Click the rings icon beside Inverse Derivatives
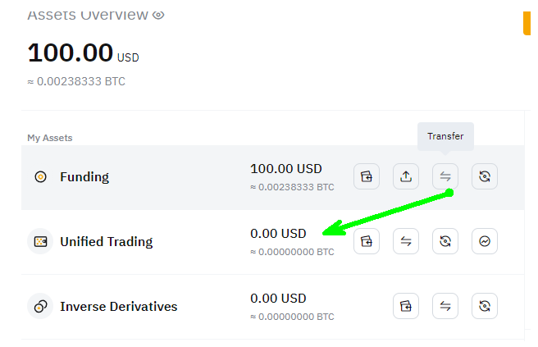538x347 pixels. (x=40, y=307)
